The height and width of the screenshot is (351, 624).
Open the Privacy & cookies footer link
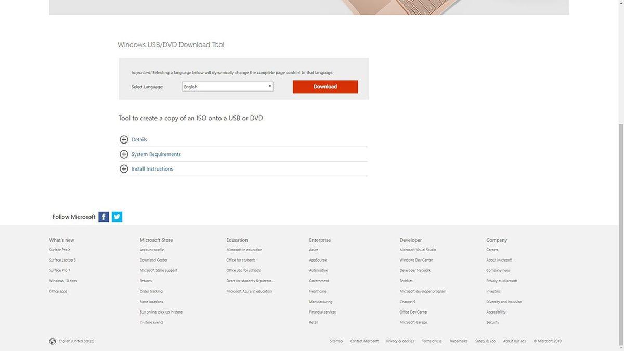coord(400,341)
